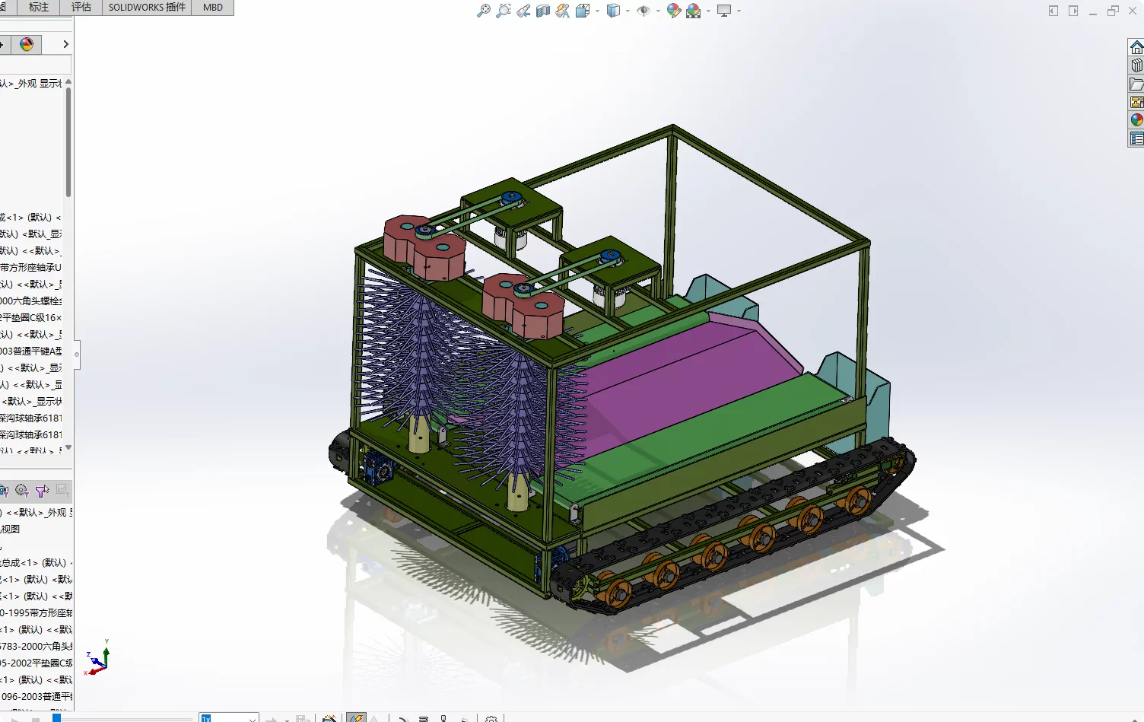Viewport: 1144px width, 722px height.
Task: Click the Zoom to Area icon
Action: [x=503, y=11]
